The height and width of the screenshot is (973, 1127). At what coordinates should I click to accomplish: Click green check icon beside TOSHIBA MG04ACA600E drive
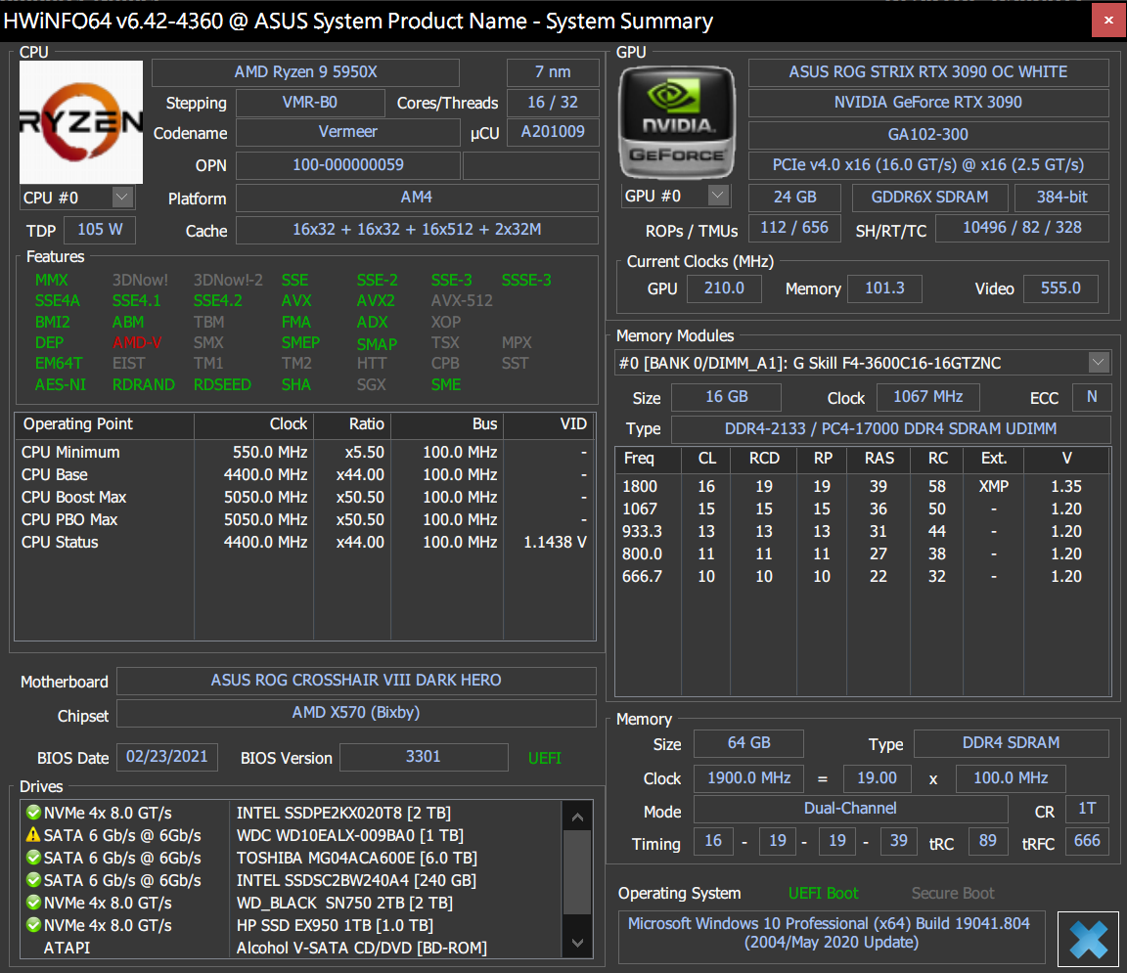point(33,858)
